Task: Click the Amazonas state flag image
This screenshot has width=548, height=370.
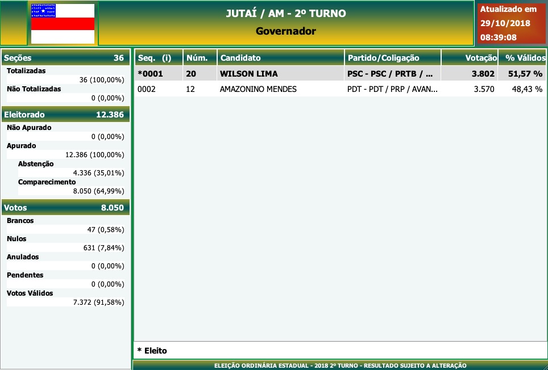Action: 63,23
